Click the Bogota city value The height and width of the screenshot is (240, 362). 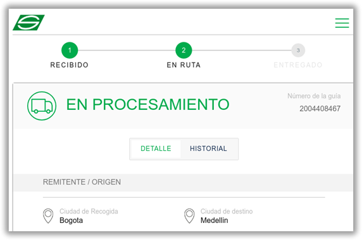[71, 220]
